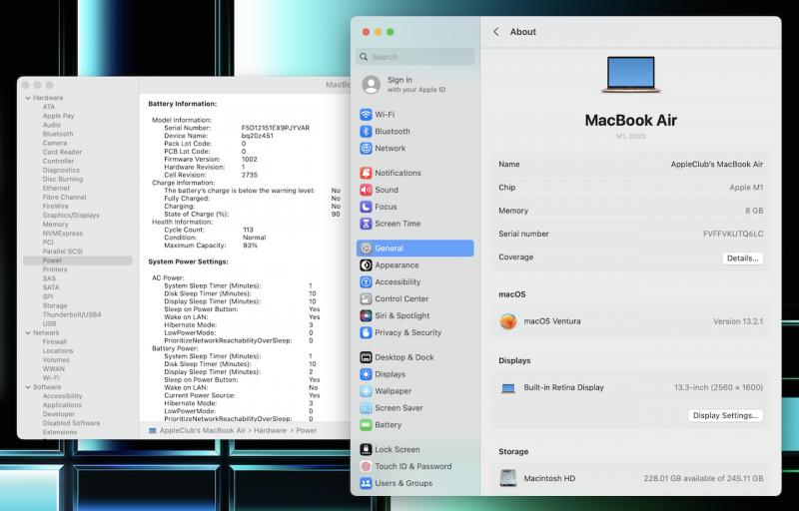Click Hardware in the System Information path bar
The image size is (799, 511).
(x=270, y=430)
